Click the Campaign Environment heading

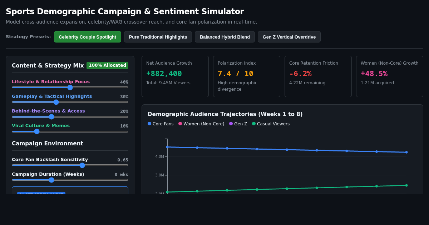click(48, 144)
